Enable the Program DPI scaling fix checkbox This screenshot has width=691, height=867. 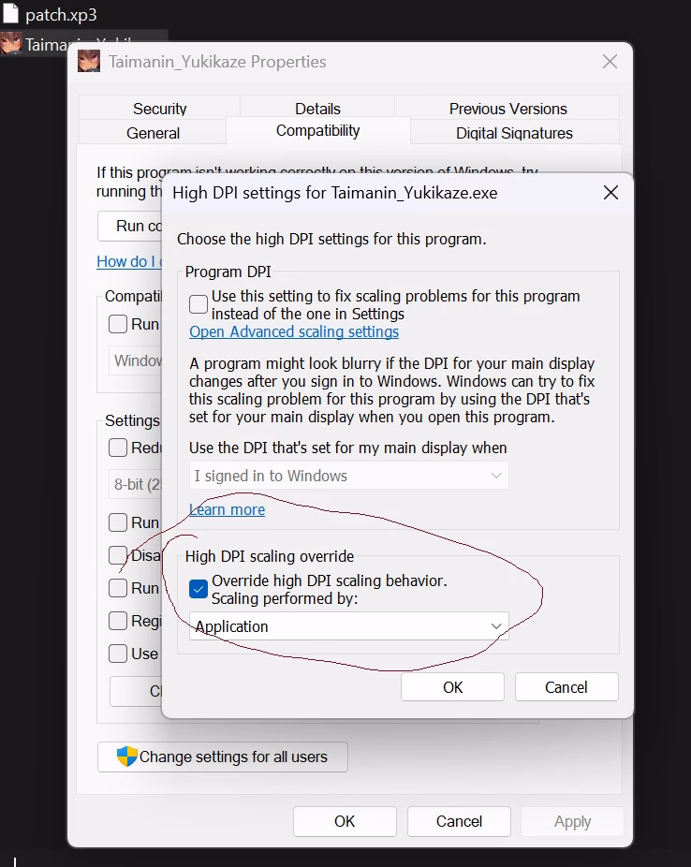[198, 304]
